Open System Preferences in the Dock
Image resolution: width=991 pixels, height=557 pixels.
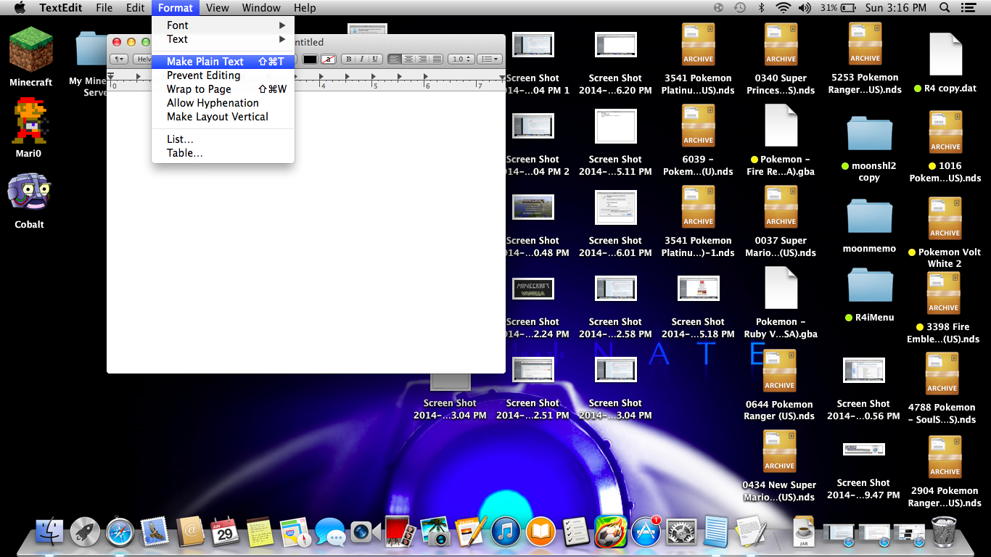click(x=680, y=532)
